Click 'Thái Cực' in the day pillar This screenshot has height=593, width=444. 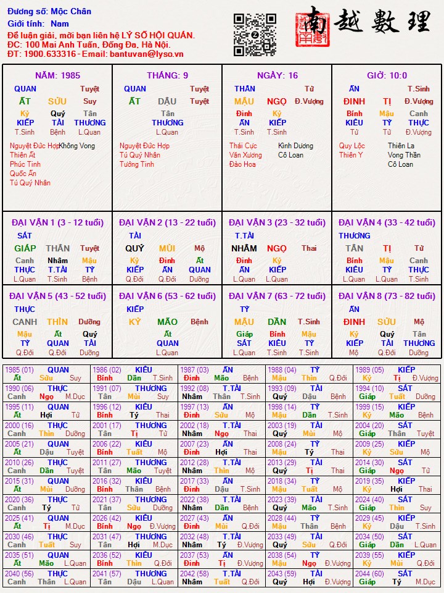point(243,146)
